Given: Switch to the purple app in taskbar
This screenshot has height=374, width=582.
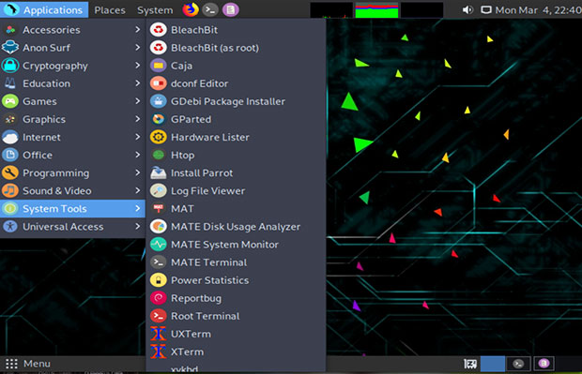Looking at the screenshot, I should click(544, 364).
